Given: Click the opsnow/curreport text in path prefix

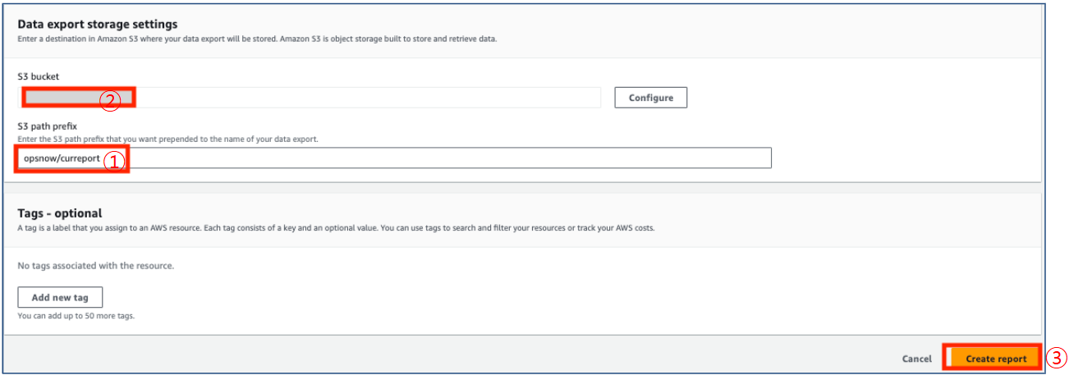Looking at the screenshot, I should pos(62,158).
